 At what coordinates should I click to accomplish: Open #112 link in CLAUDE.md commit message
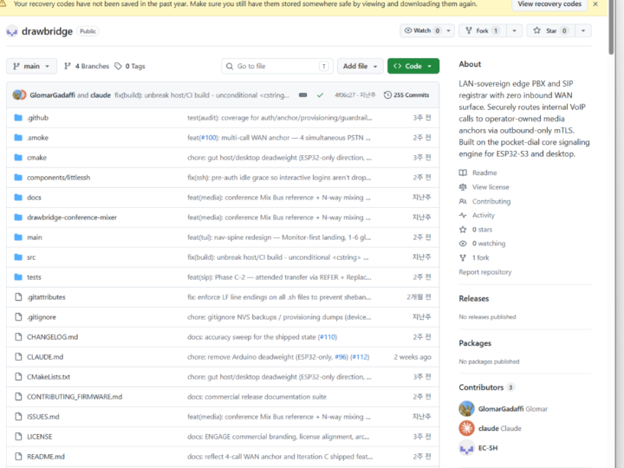360,357
